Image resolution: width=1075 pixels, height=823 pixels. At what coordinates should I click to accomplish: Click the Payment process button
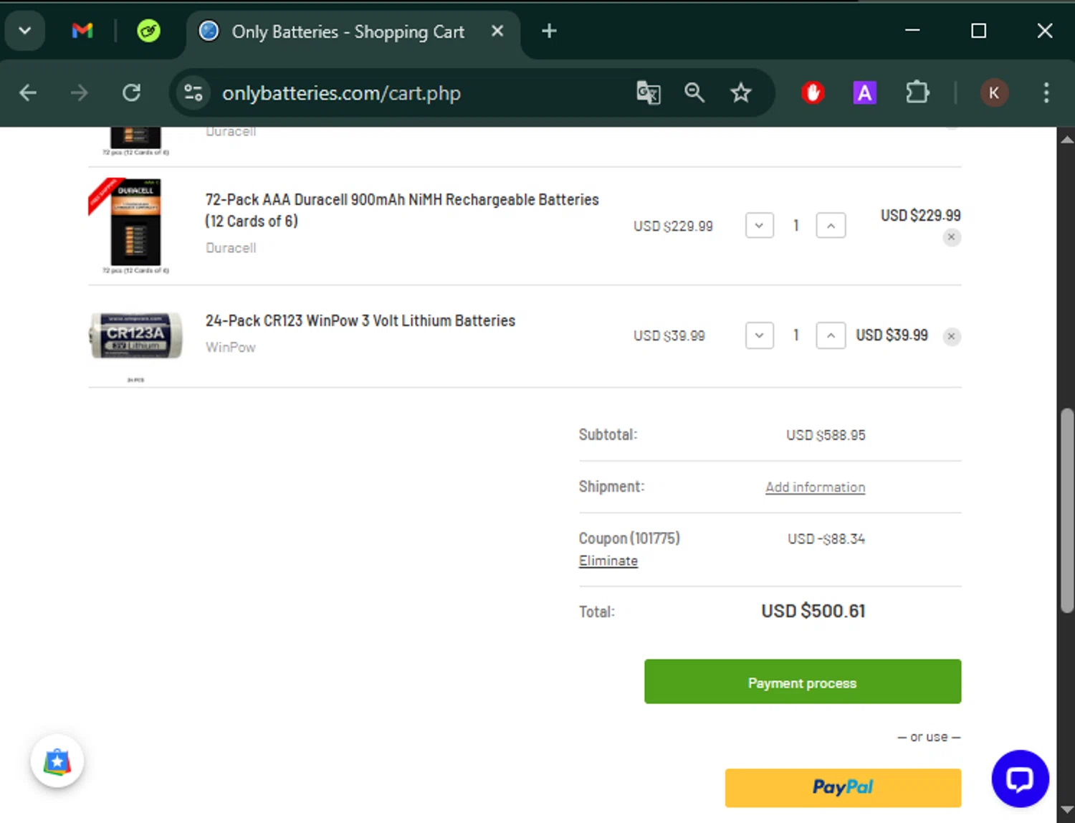(803, 682)
